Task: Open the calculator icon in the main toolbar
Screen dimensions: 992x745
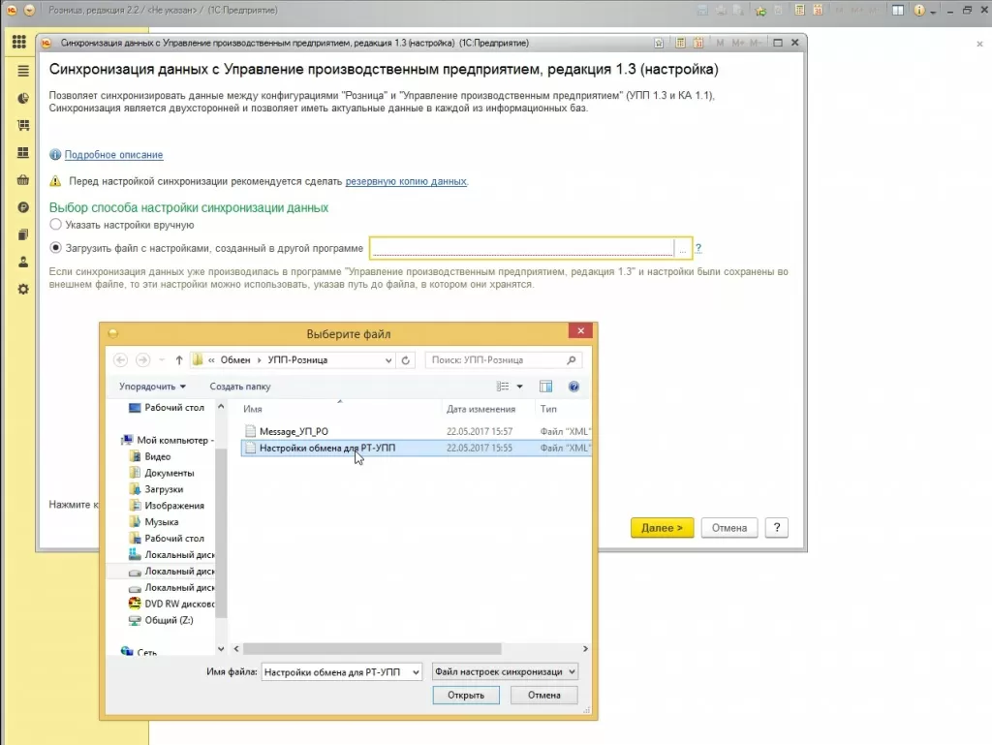Action: pos(799,10)
